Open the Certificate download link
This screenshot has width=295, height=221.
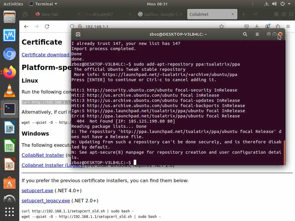tap(45, 55)
